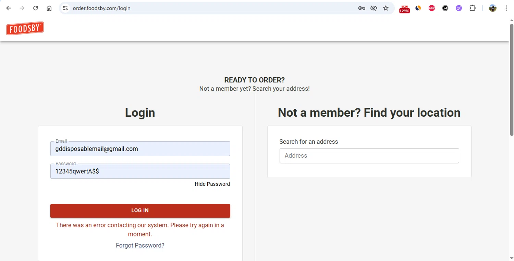Navigate back to the previous page

9,8
